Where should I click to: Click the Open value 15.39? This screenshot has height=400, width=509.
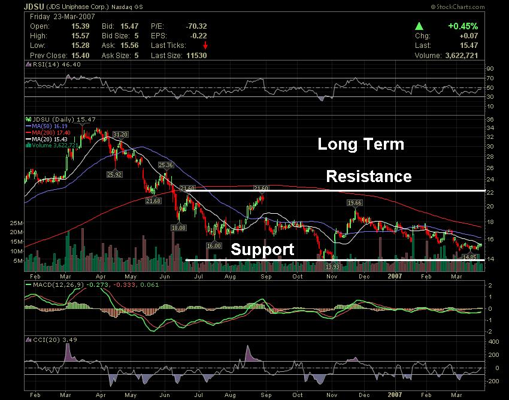(x=80, y=26)
